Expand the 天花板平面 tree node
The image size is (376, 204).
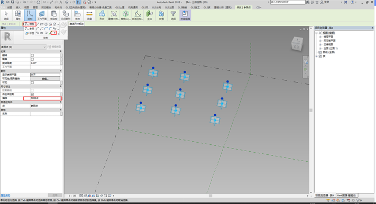pyautogui.click(x=320, y=41)
